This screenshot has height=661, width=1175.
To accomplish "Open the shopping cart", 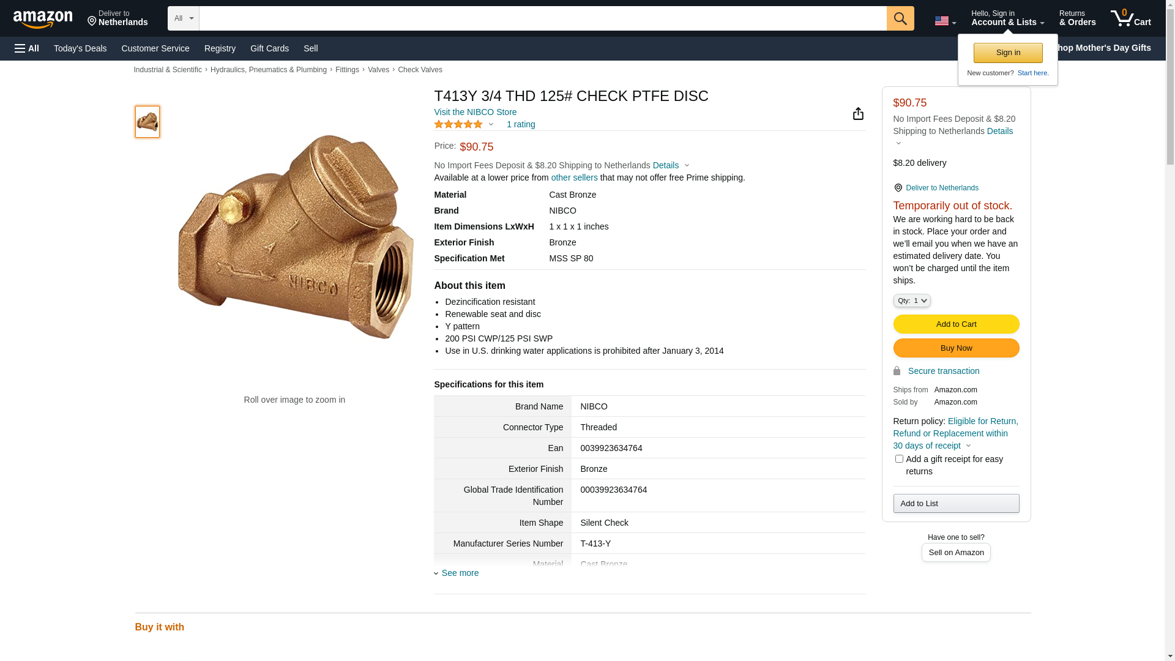I will tap(1130, 18).
